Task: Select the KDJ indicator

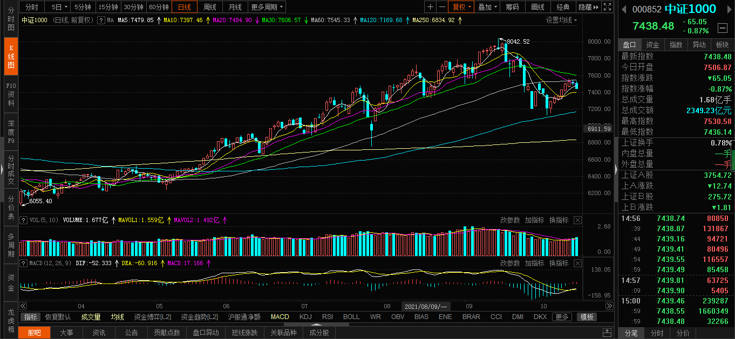Action: (x=305, y=317)
